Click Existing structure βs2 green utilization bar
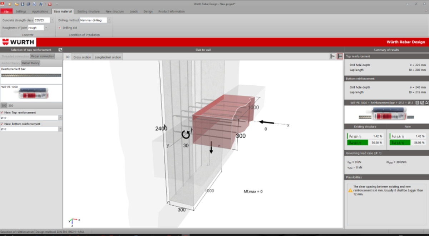Viewport: 429px width, 236px height. pos(358,142)
